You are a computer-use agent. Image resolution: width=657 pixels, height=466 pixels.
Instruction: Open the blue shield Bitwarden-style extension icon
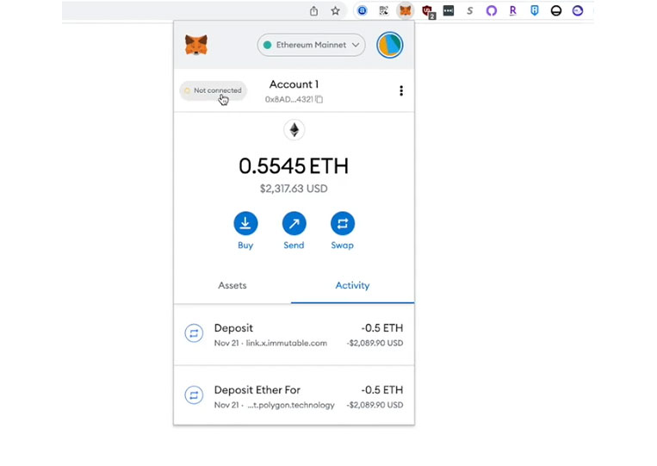point(535,10)
